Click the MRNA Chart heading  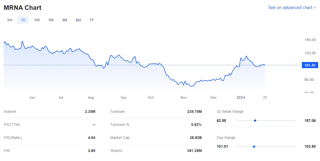coord(22,8)
